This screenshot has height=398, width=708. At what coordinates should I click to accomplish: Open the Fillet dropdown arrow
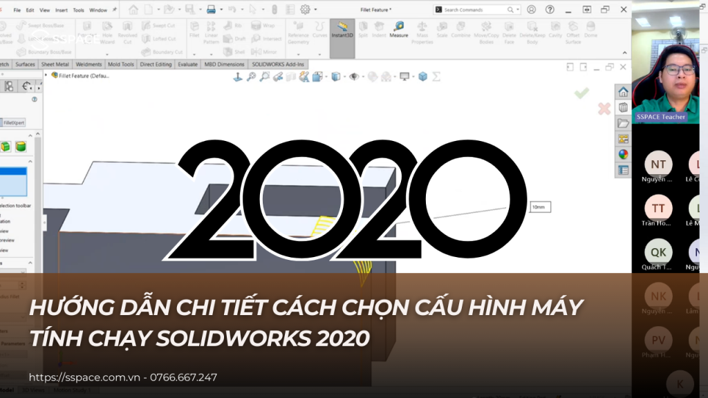194,55
